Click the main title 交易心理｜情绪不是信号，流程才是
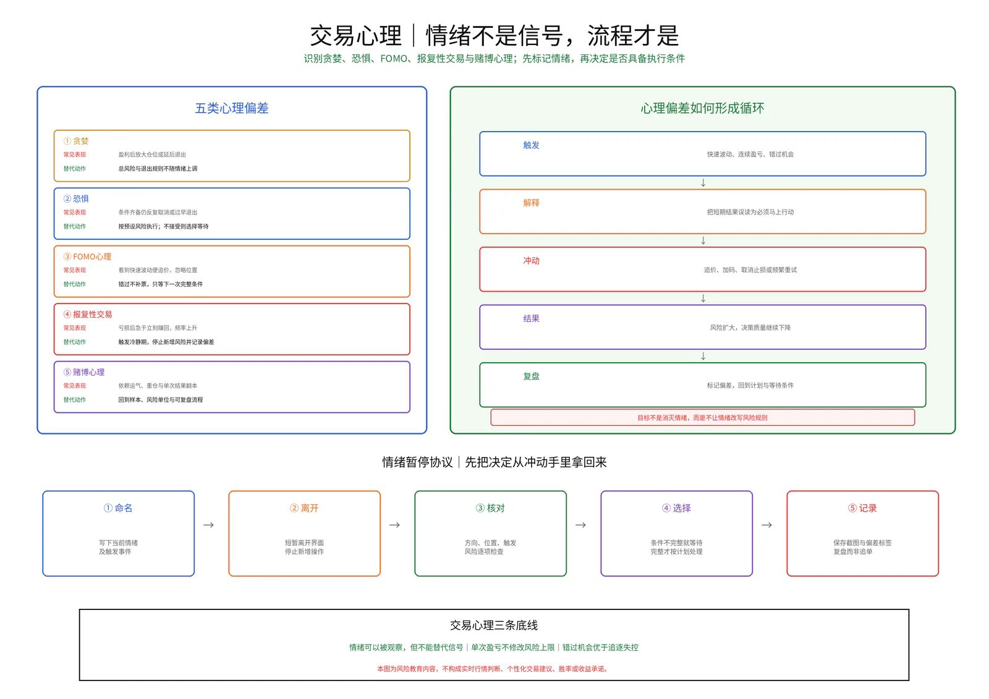The height and width of the screenshot is (699, 989). pos(494,35)
